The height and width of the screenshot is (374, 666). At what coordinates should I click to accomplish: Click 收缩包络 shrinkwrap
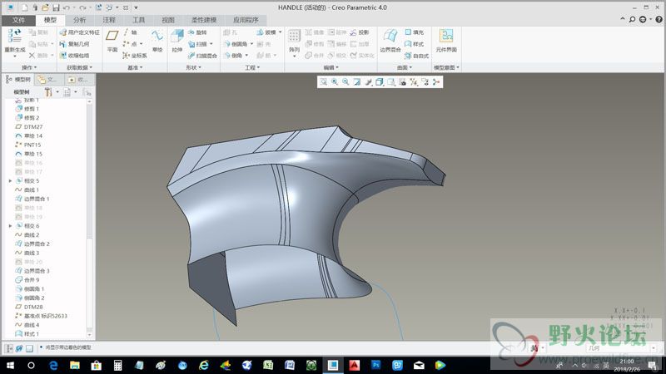coord(74,56)
